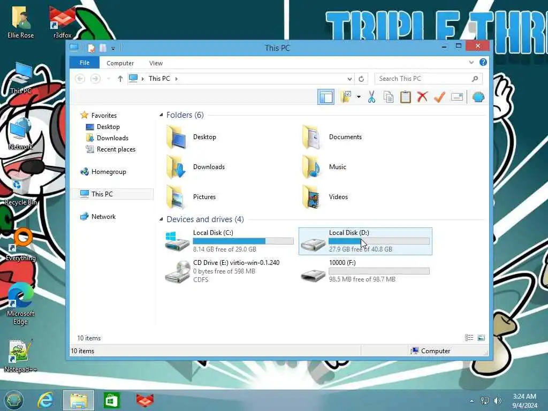Show hidden tray icons arrow
This screenshot has width=548, height=411.
[472, 401]
